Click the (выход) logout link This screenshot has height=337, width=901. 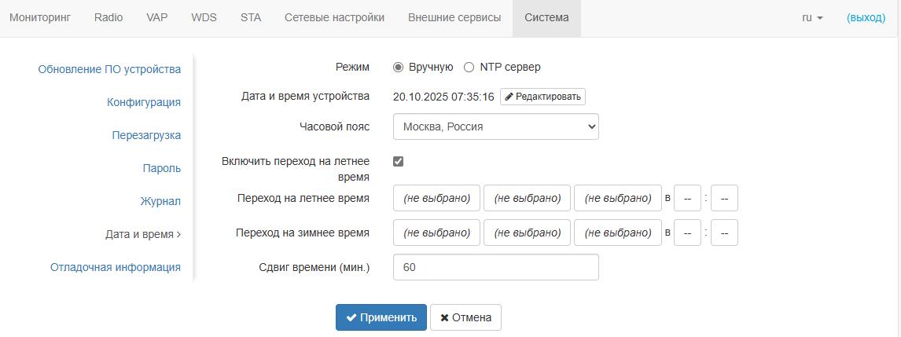point(866,17)
